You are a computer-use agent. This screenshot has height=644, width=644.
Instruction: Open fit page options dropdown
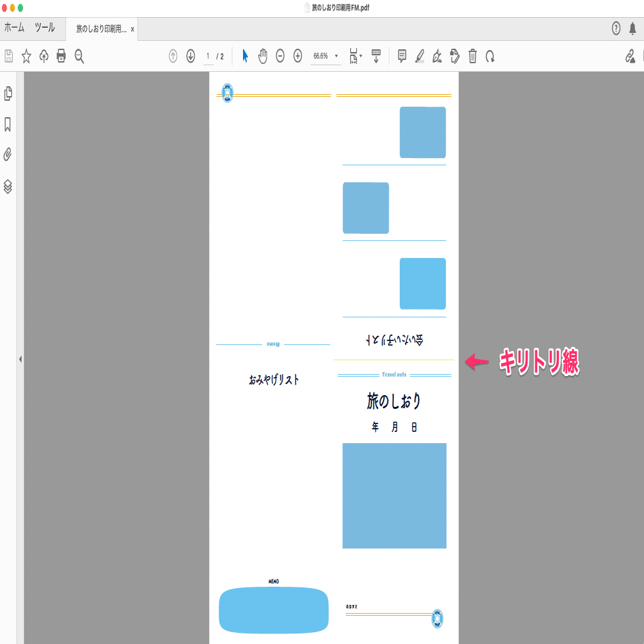click(x=356, y=56)
